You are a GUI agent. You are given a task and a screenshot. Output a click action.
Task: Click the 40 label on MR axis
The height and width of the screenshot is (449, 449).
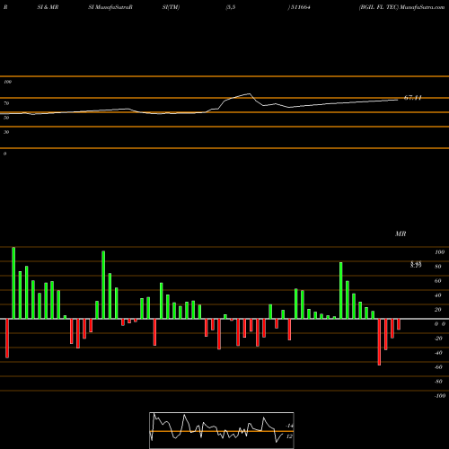tap(438, 295)
